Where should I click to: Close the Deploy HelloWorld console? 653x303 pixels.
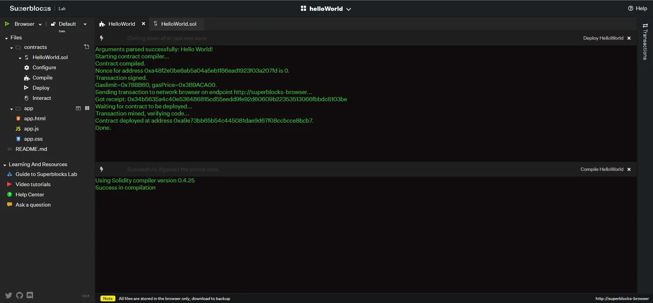coord(629,38)
